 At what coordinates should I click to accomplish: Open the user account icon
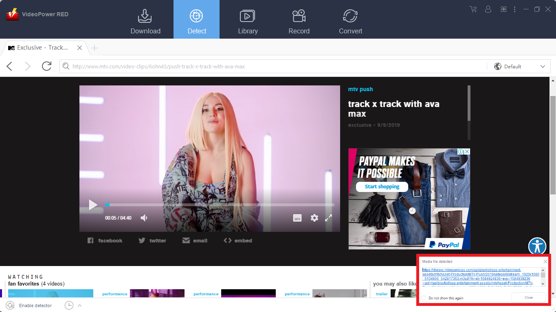[x=488, y=9]
